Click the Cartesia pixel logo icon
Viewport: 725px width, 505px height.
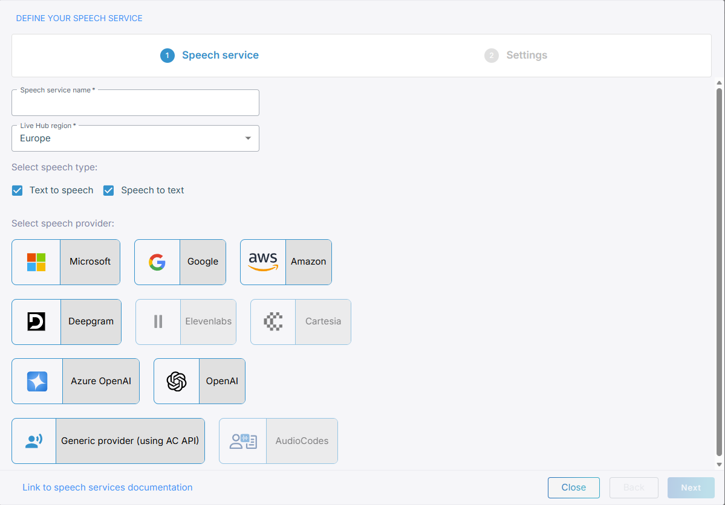point(273,322)
